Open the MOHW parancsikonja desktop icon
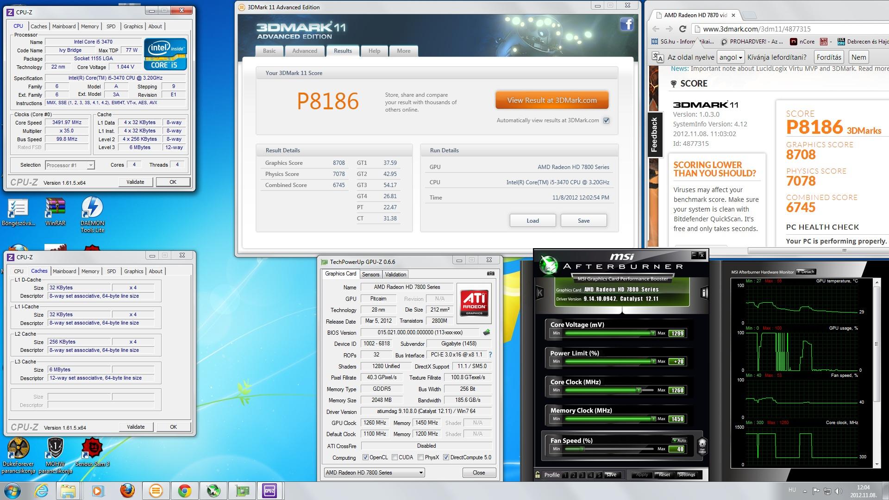 [55, 456]
